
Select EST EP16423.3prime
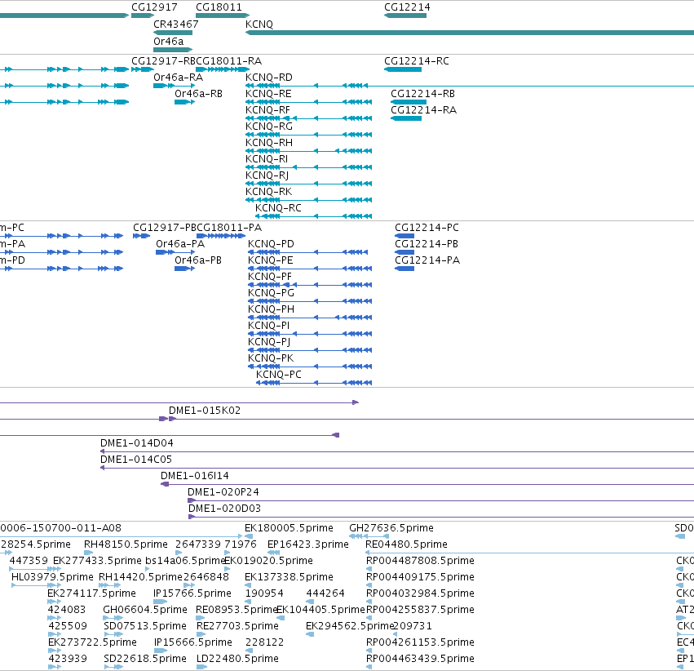pos(273,553)
